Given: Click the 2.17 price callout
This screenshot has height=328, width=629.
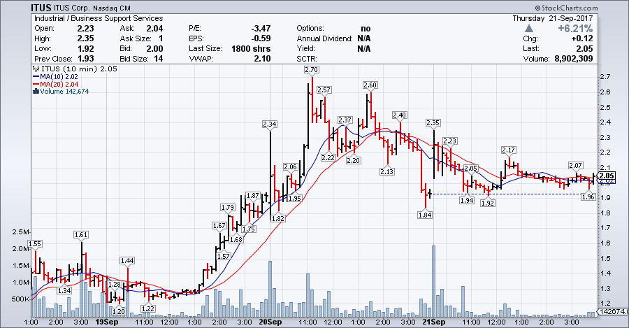Looking at the screenshot, I should [508, 150].
